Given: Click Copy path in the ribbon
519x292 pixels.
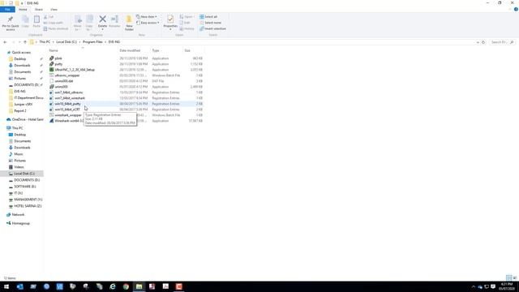Looking at the screenshot, I should point(54,23).
